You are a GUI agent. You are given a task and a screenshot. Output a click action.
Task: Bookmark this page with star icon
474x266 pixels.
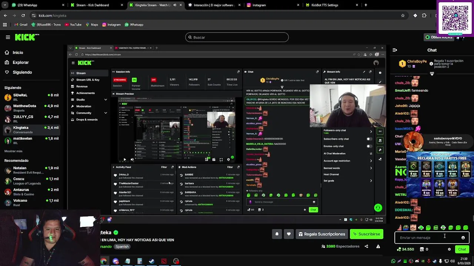(403, 16)
